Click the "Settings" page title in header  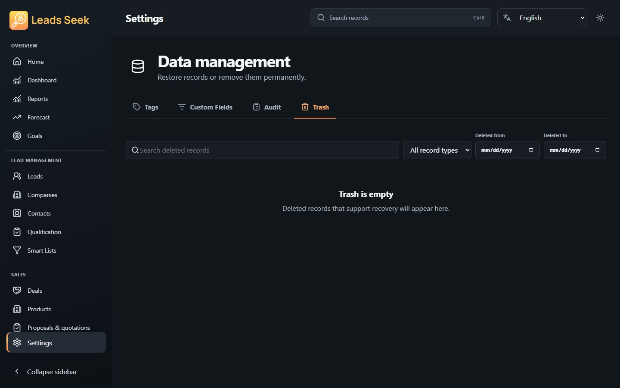pos(145,19)
